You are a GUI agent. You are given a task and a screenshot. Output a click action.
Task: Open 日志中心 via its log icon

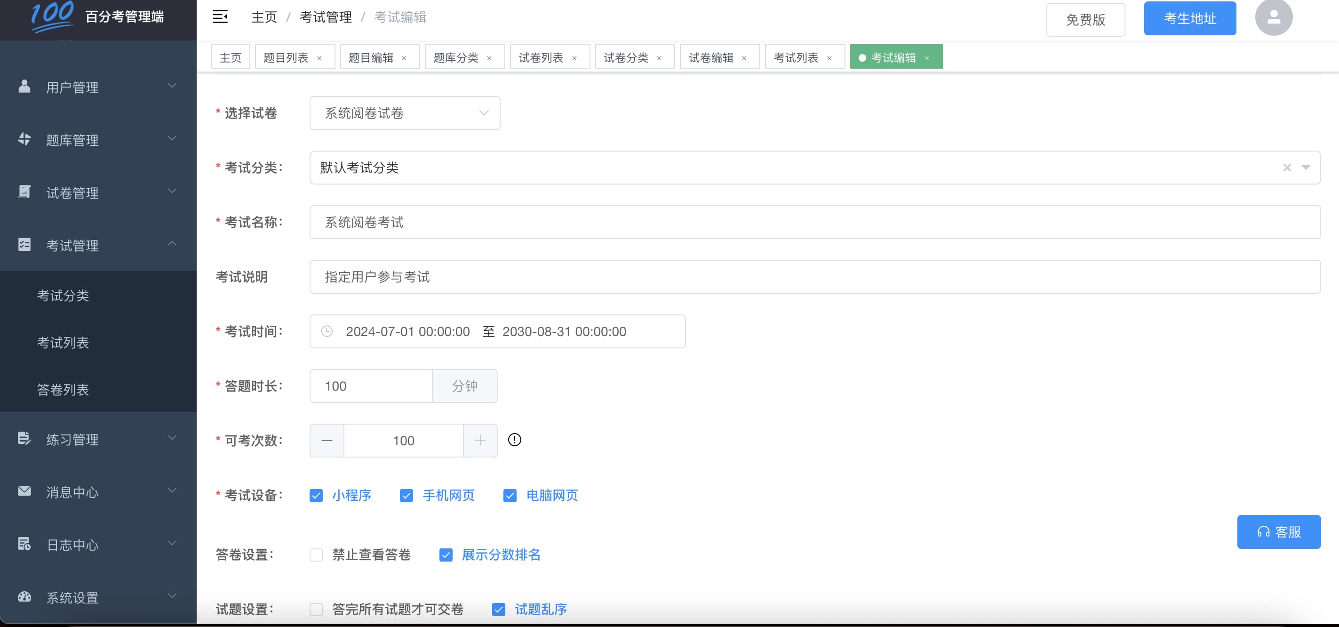(24, 544)
